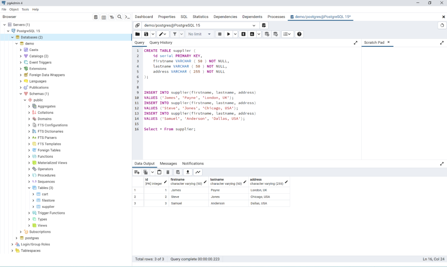The height and width of the screenshot is (267, 447).
Task: Delete rows using the trash icon
Action: [x=168, y=172]
